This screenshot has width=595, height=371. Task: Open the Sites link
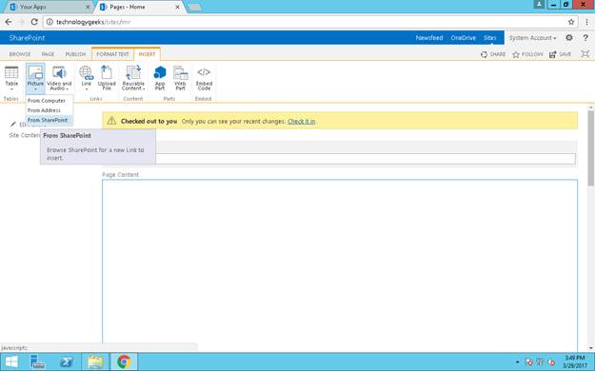pos(489,37)
